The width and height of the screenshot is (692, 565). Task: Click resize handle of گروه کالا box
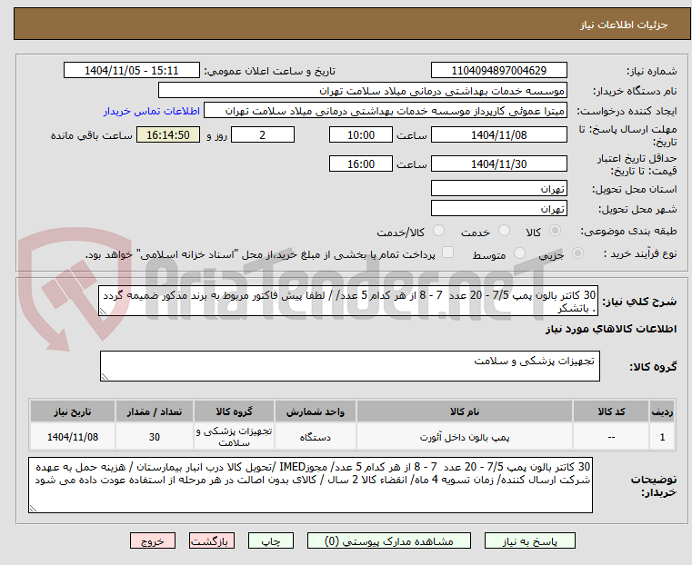105,376
